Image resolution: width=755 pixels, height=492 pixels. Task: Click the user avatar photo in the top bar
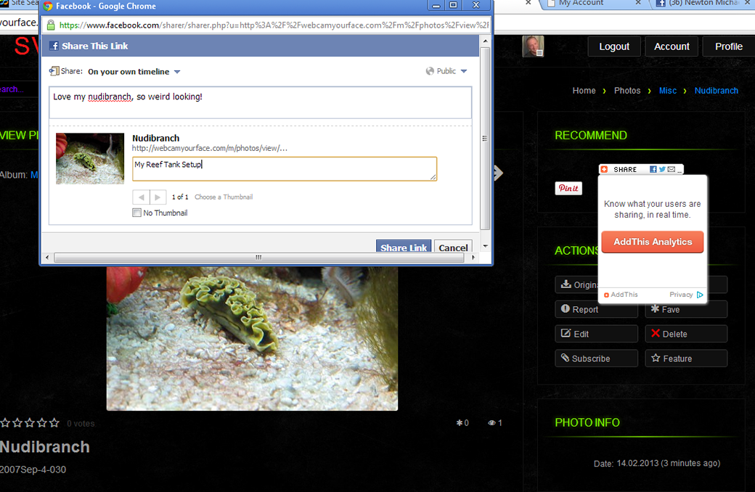pyautogui.click(x=533, y=46)
